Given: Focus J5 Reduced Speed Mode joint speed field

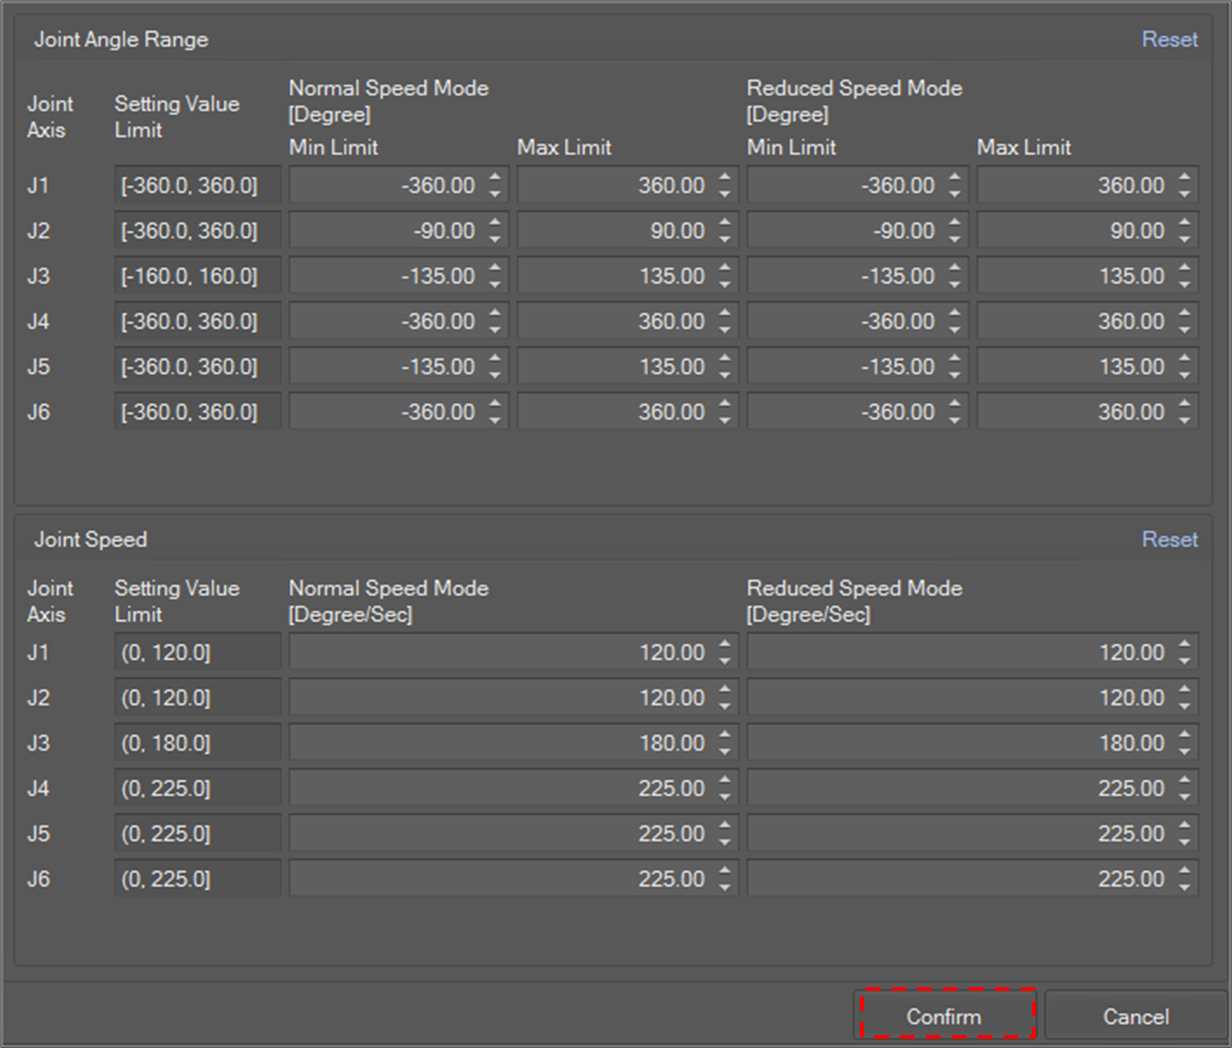Looking at the screenshot, I should tap(959, 834).
